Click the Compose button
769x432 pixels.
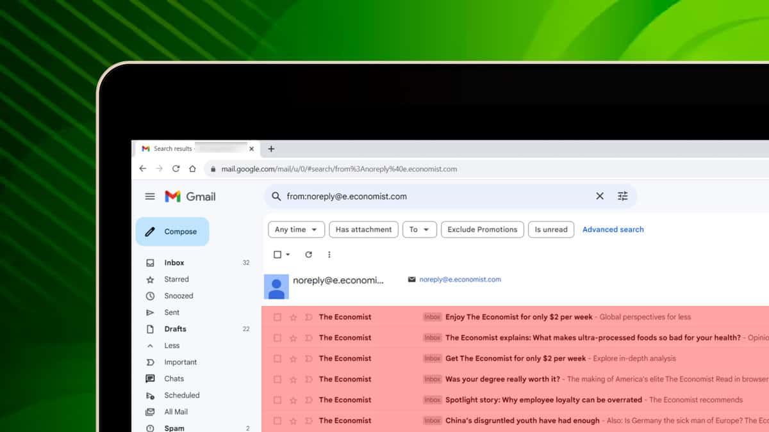tap(172, 232)
